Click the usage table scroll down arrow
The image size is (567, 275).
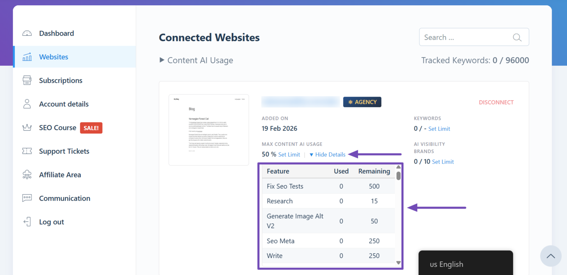click(399, 262)
